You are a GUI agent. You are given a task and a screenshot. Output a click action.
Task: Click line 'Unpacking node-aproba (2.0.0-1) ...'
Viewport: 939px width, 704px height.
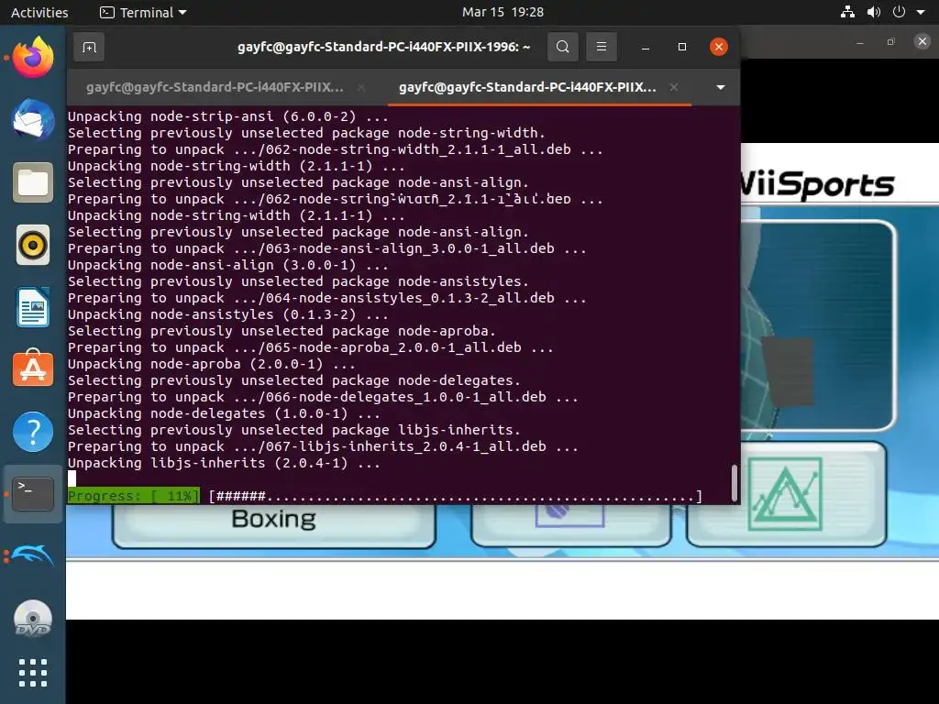coord(212,364)
